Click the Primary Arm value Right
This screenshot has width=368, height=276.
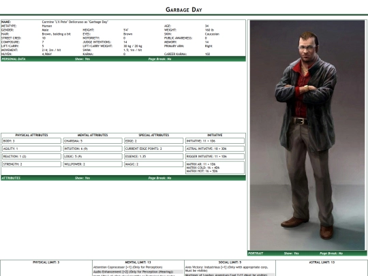point(209,46)
